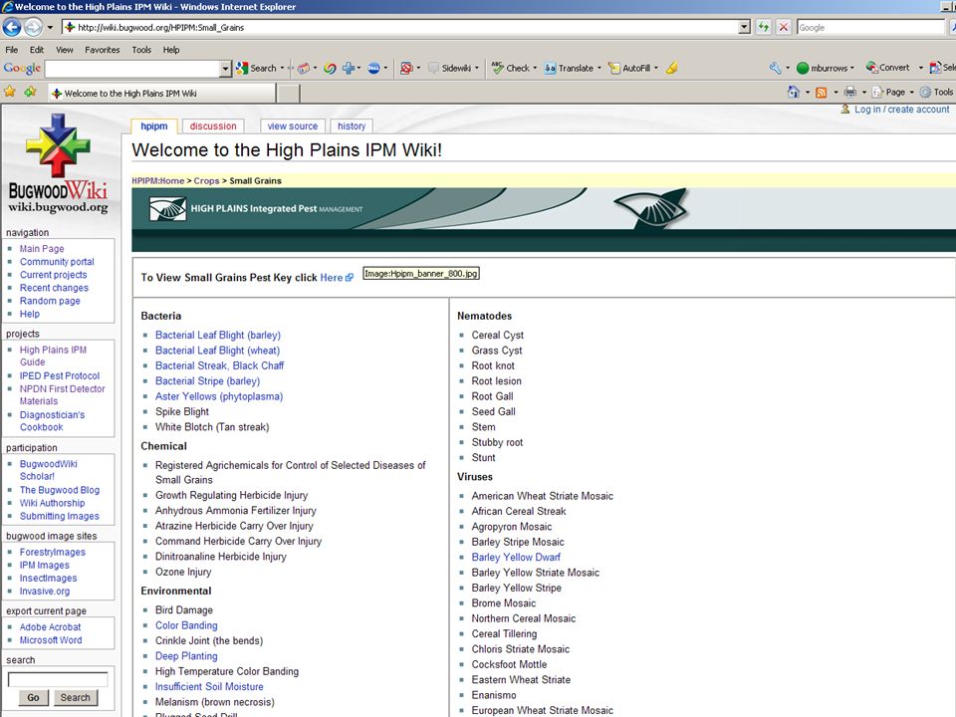
Task: Click the spell Check toolbar button
Action: pos(510,69)
